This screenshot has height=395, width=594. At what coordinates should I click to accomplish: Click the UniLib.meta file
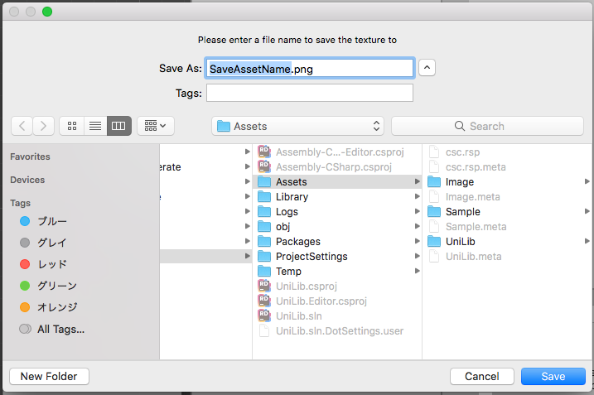pyautogui.click(x=508, y=257)
